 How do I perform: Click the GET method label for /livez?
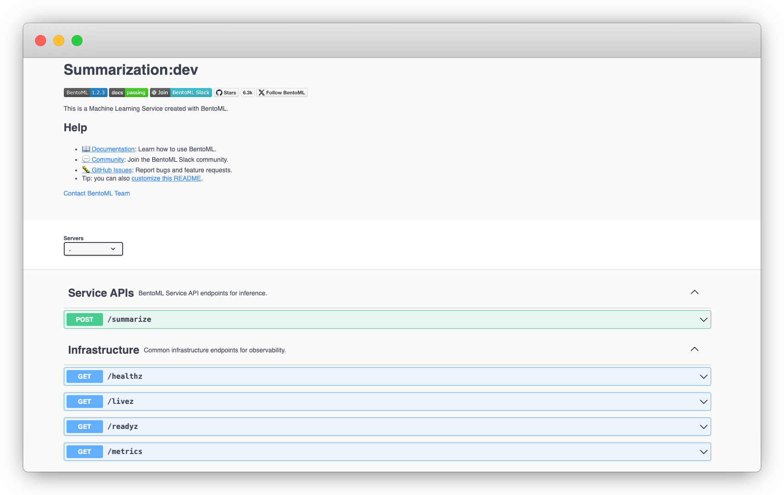[x=85, y=402]
